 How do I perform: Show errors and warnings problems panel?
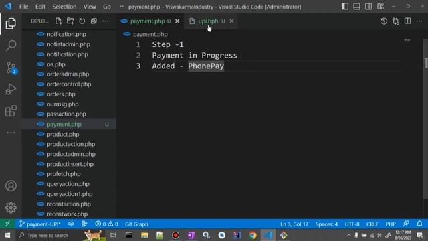click(x=106, y=224)
